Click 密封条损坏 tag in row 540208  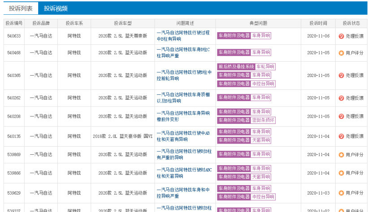(263, 120)
